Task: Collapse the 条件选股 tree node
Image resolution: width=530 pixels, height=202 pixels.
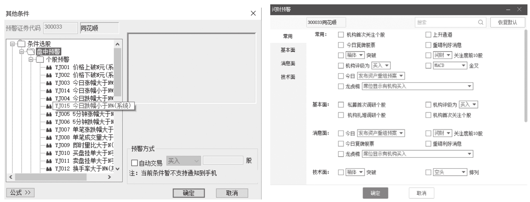Action: (12, 44)
